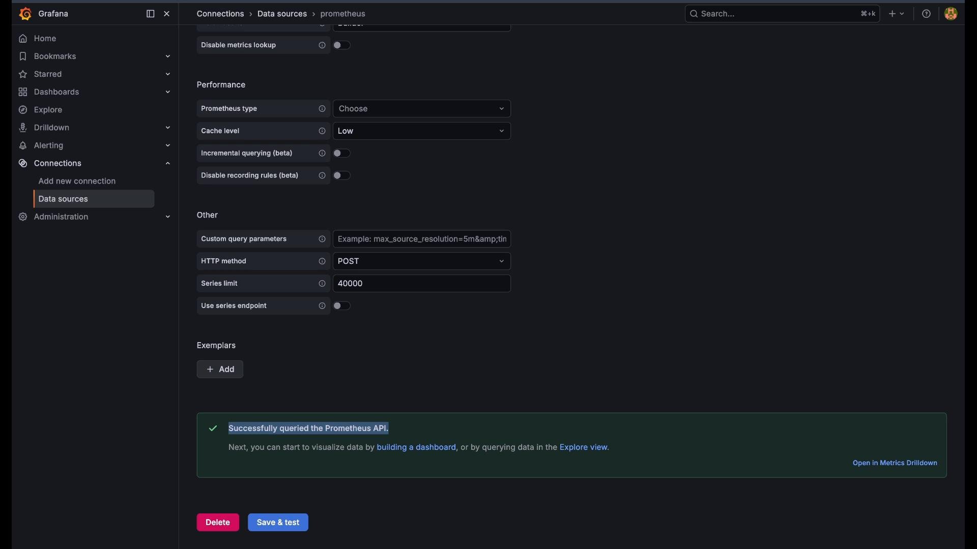This screenshot has width=977, height=549.
Task: Open the user avatar profile
Action: tap(951, 14)
